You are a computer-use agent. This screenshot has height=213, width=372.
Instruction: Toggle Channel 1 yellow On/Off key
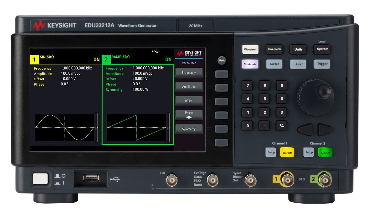[287, 152]
